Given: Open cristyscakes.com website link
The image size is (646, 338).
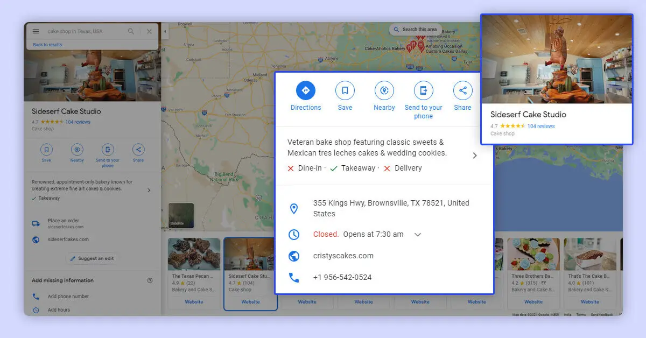Looking at the screenshot, I should tap(343, 256).
